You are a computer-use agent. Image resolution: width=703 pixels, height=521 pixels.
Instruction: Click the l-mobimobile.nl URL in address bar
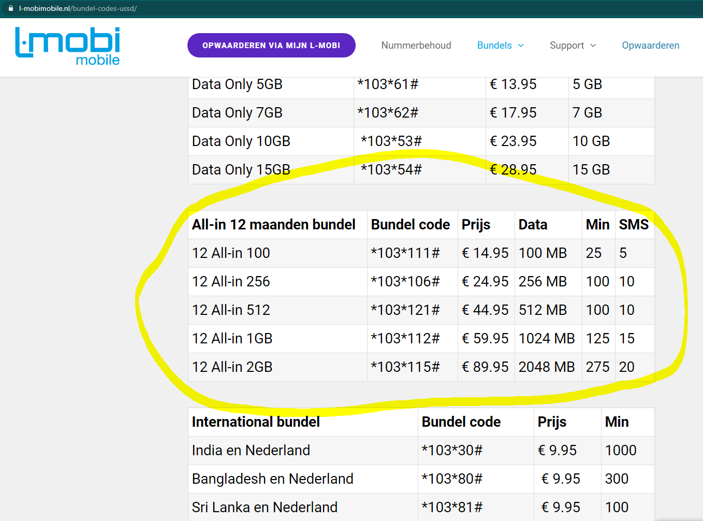(78, 8)
